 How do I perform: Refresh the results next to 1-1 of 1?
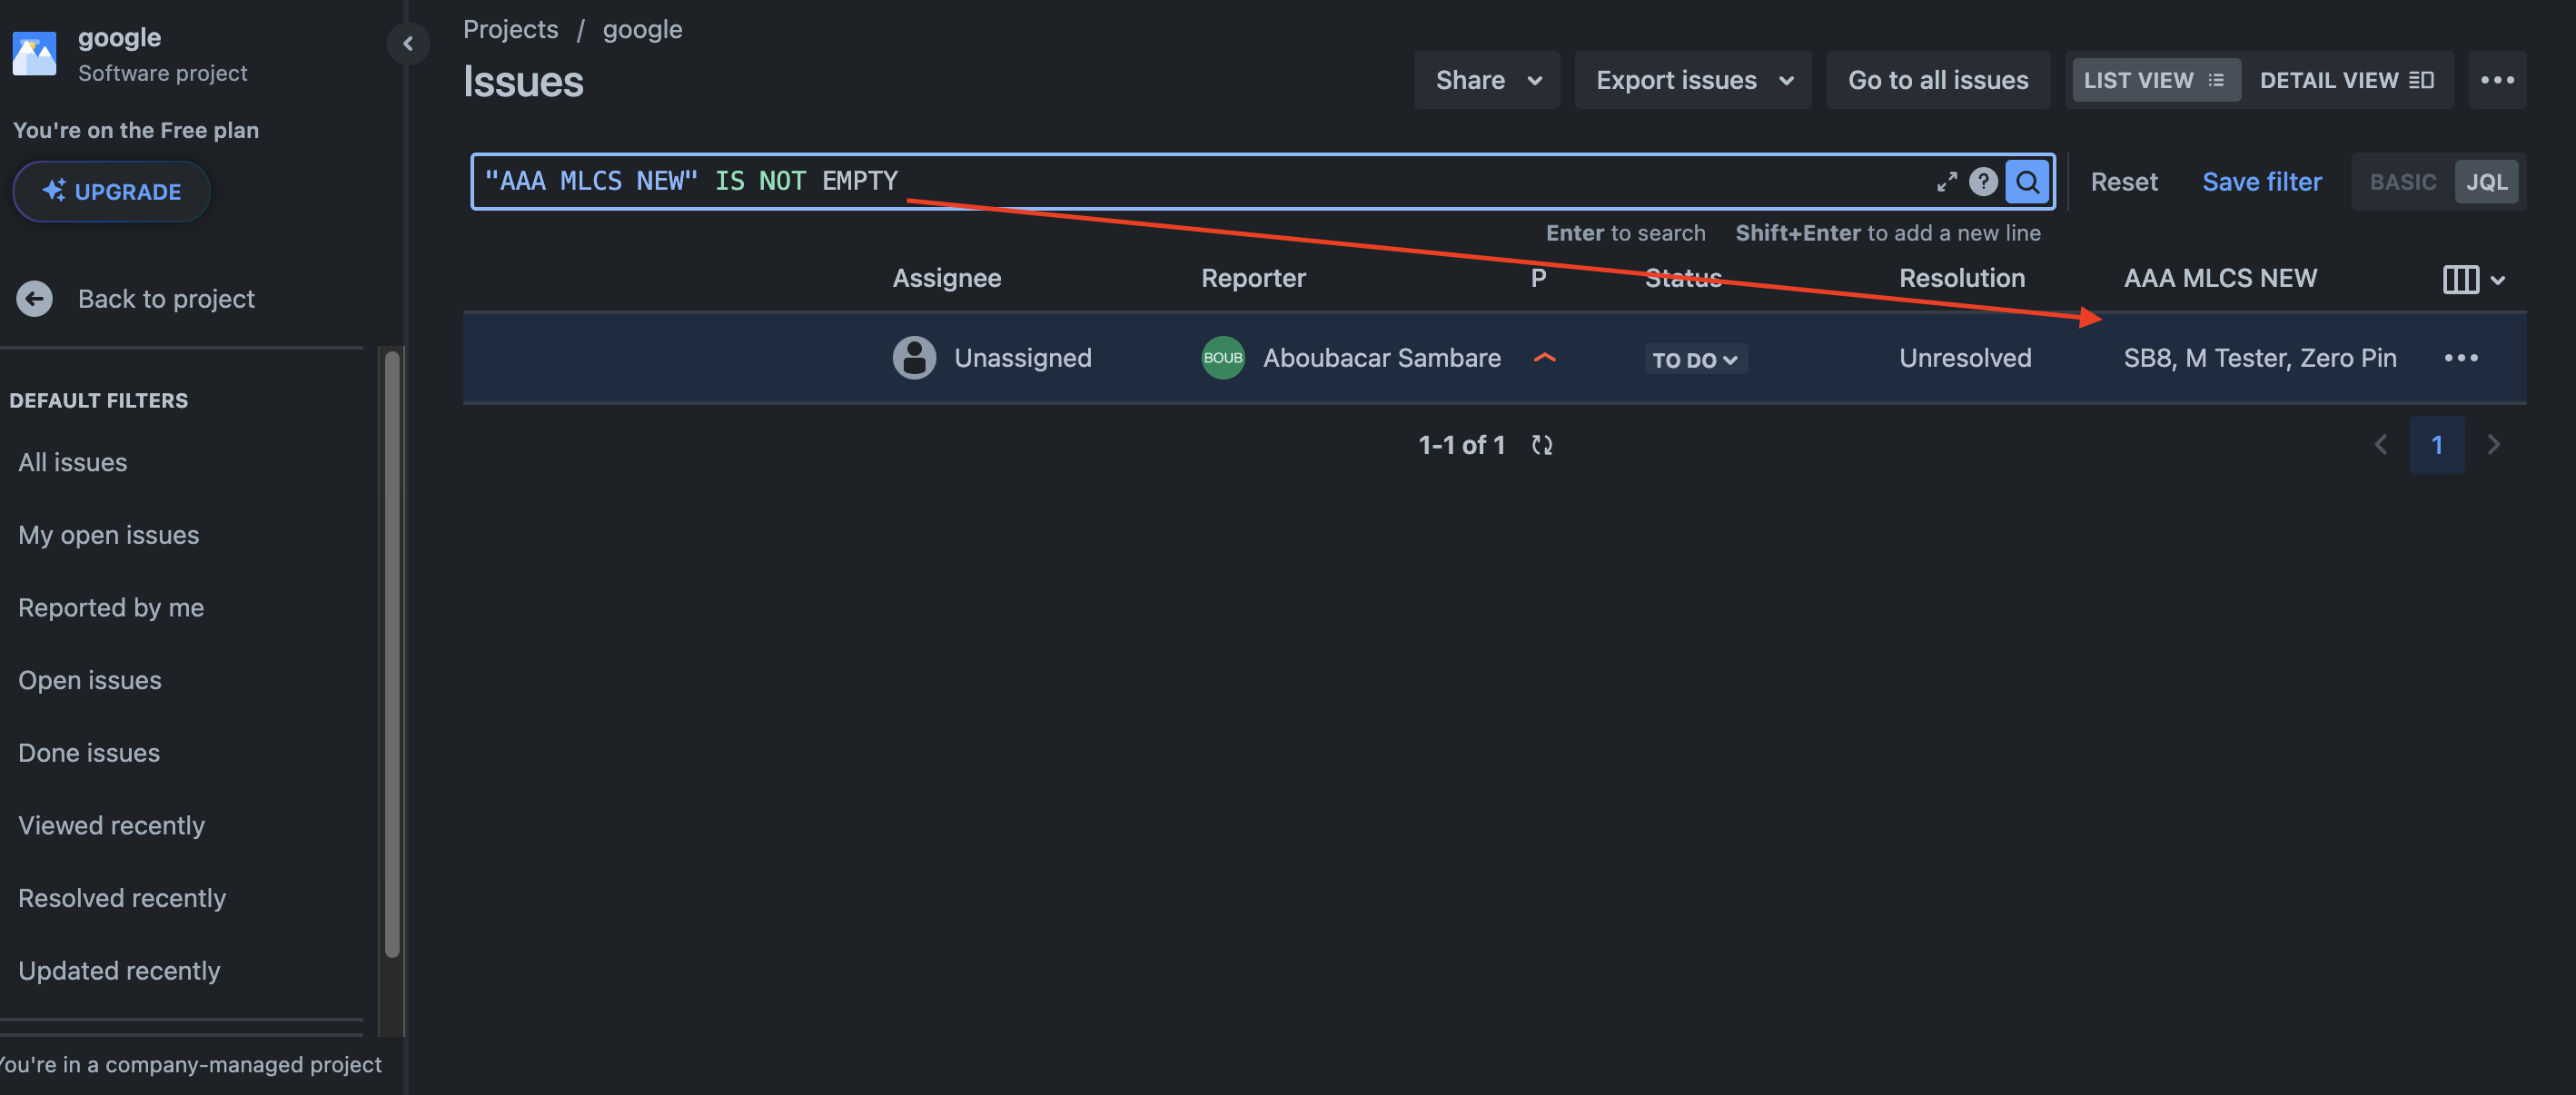(1542, 445)
